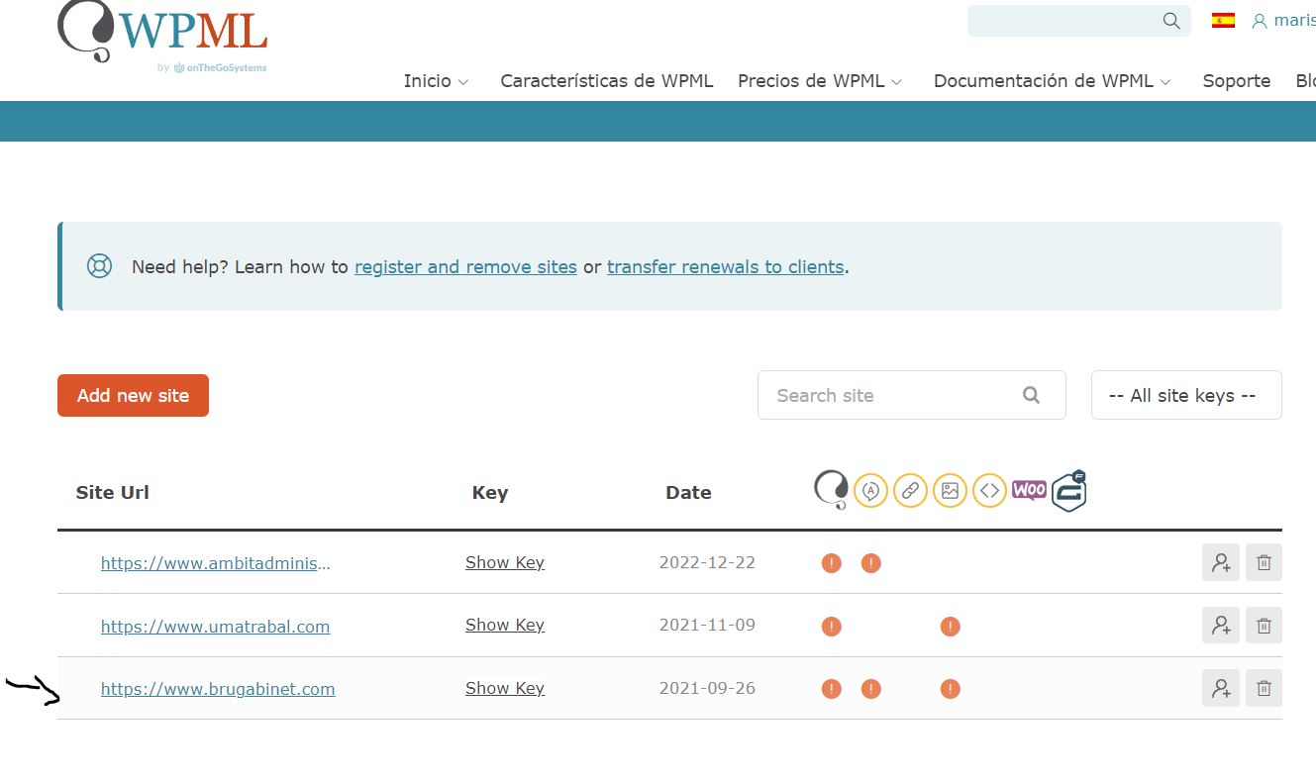Click the link-chain plugin column icon
Viewport: 1316px width, 783px height.
click(910, 489)
